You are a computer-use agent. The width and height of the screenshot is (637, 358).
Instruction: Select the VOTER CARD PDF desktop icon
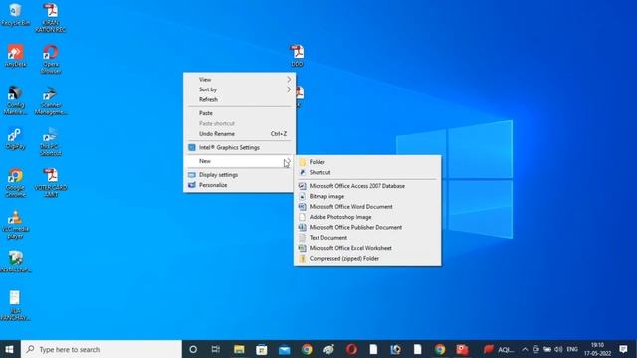tap(51, 183)
